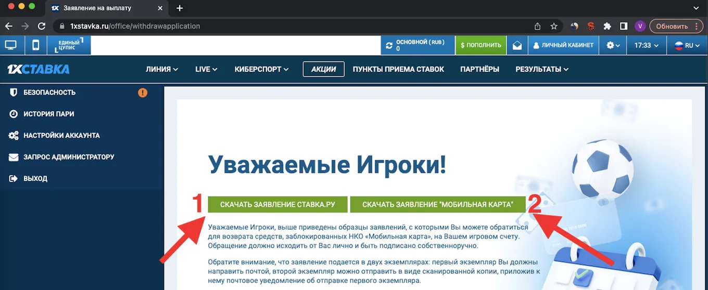Reload the page with the browser refresh icon
The height and width of the screenshot is (290, 708).
pyautogui.click(x=41, y=26)
